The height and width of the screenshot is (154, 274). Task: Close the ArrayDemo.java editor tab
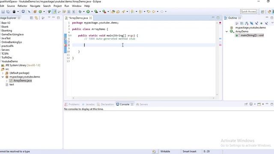coord(90,18)
